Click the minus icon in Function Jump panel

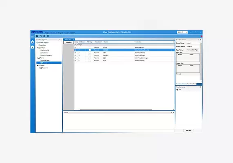(x=180, y=90)
